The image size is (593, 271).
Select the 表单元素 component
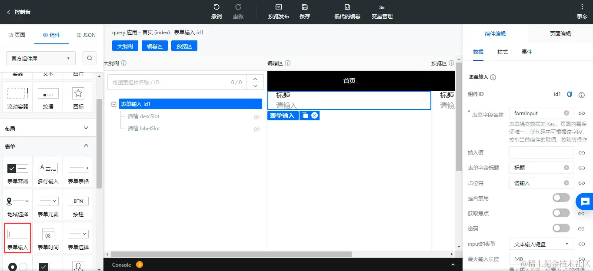click(48, 205)
